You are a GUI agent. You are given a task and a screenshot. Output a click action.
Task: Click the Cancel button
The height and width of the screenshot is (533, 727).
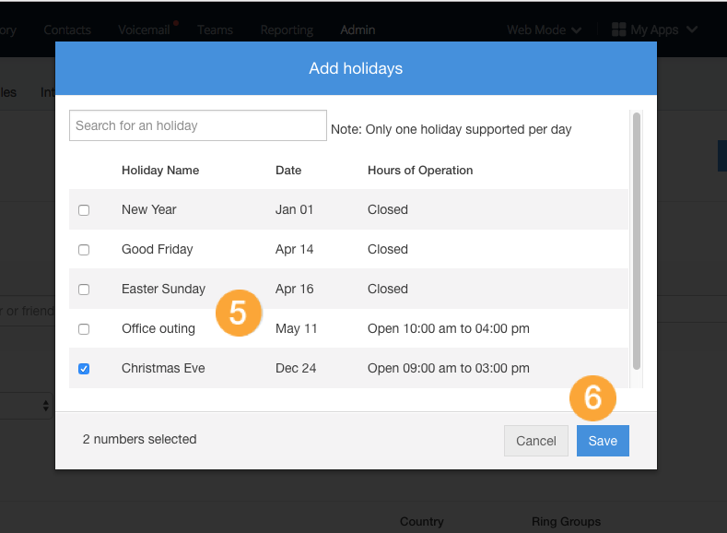coord(536,441)
